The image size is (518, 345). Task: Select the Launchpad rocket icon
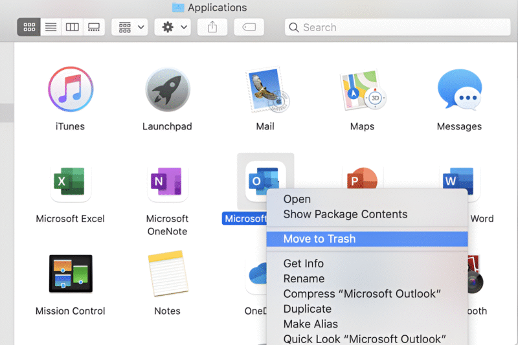[x=167, y=89]
